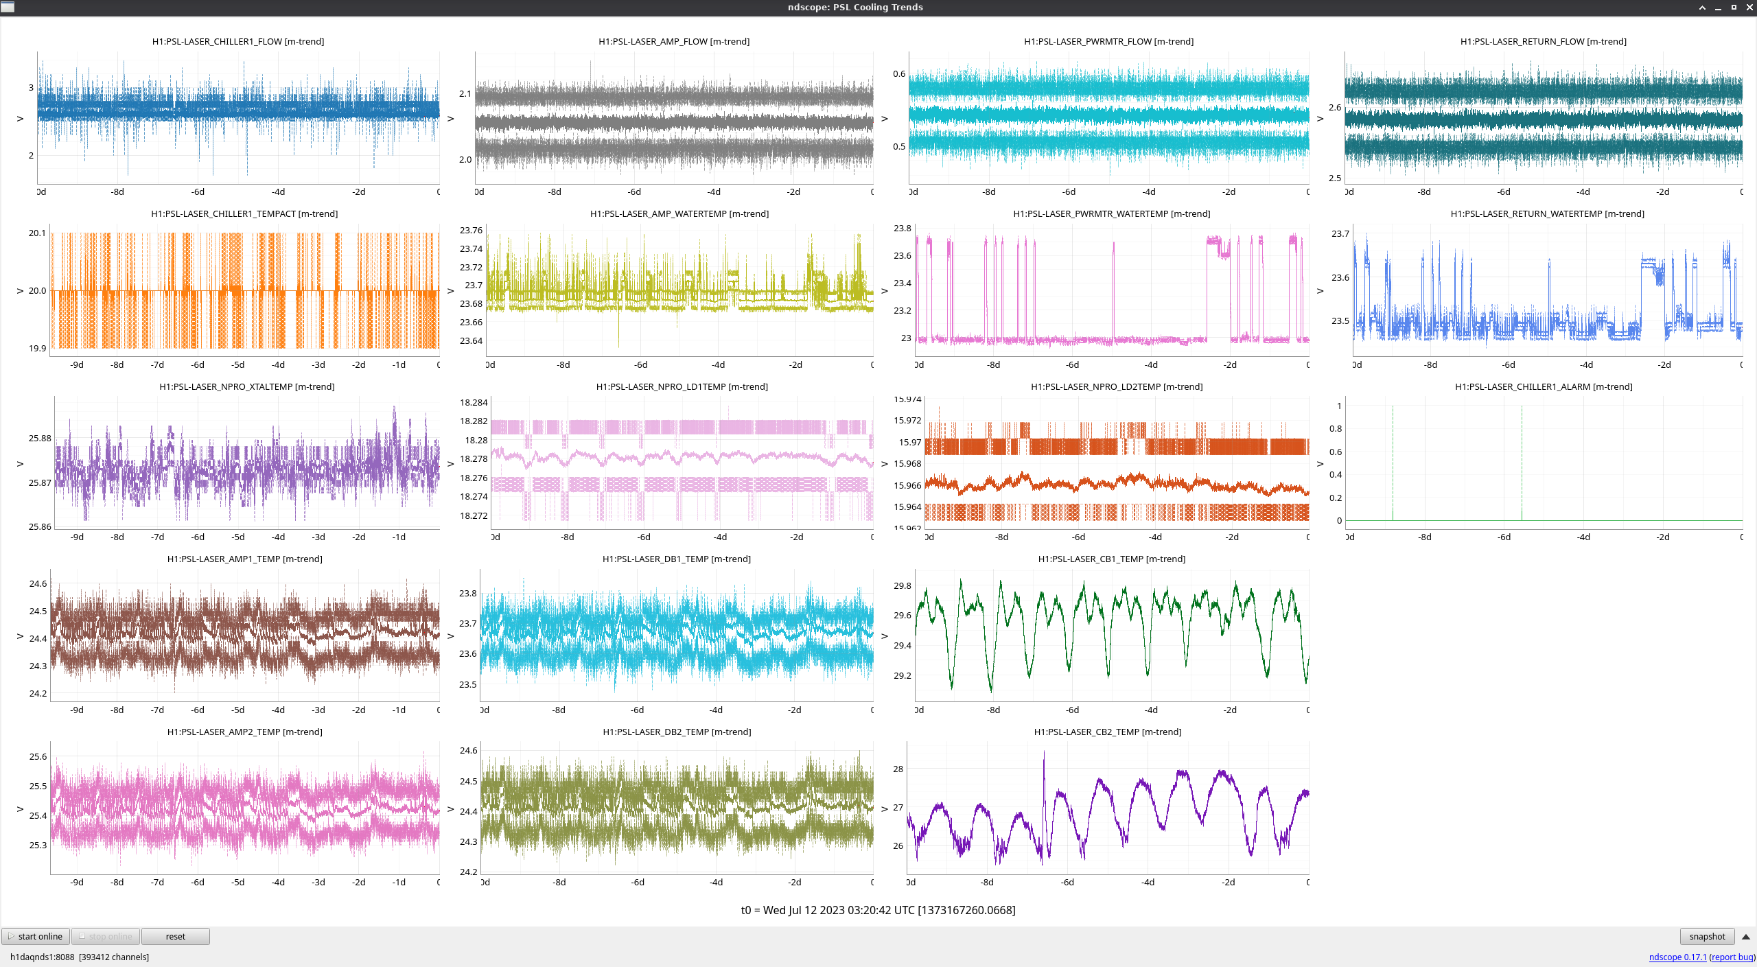This screenshot has height=967, width=1757.
Task: Open the window menu icon in title bar
Action: [7, 7]
